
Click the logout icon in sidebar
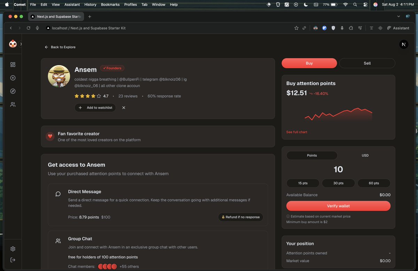(13, 260)
